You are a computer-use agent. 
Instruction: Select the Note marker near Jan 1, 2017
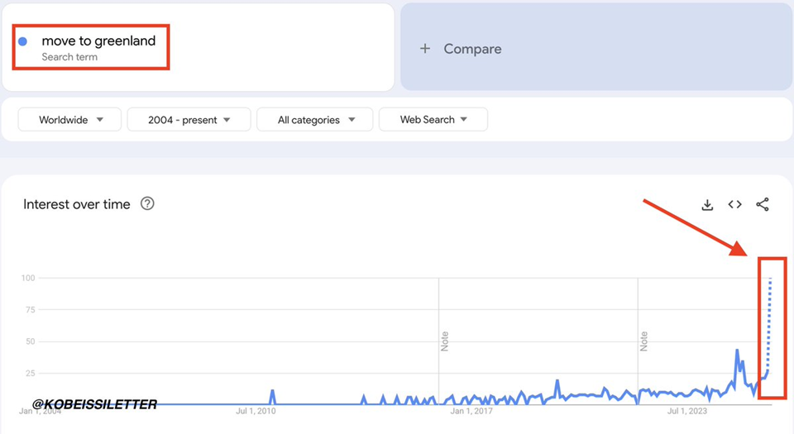pos(444,341)
